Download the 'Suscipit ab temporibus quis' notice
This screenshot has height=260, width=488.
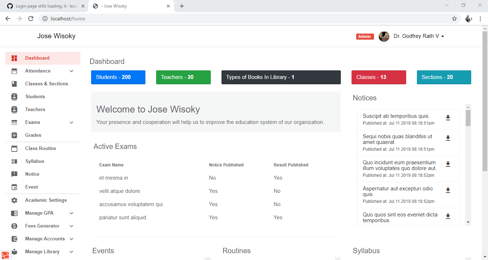point(448,117)
